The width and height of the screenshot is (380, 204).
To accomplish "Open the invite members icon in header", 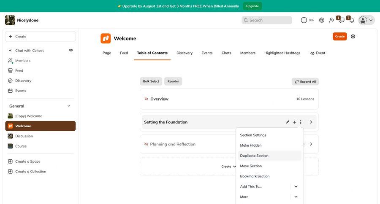I will (331, 20).
